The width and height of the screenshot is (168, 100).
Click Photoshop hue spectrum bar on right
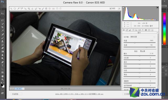click(164, 29)
